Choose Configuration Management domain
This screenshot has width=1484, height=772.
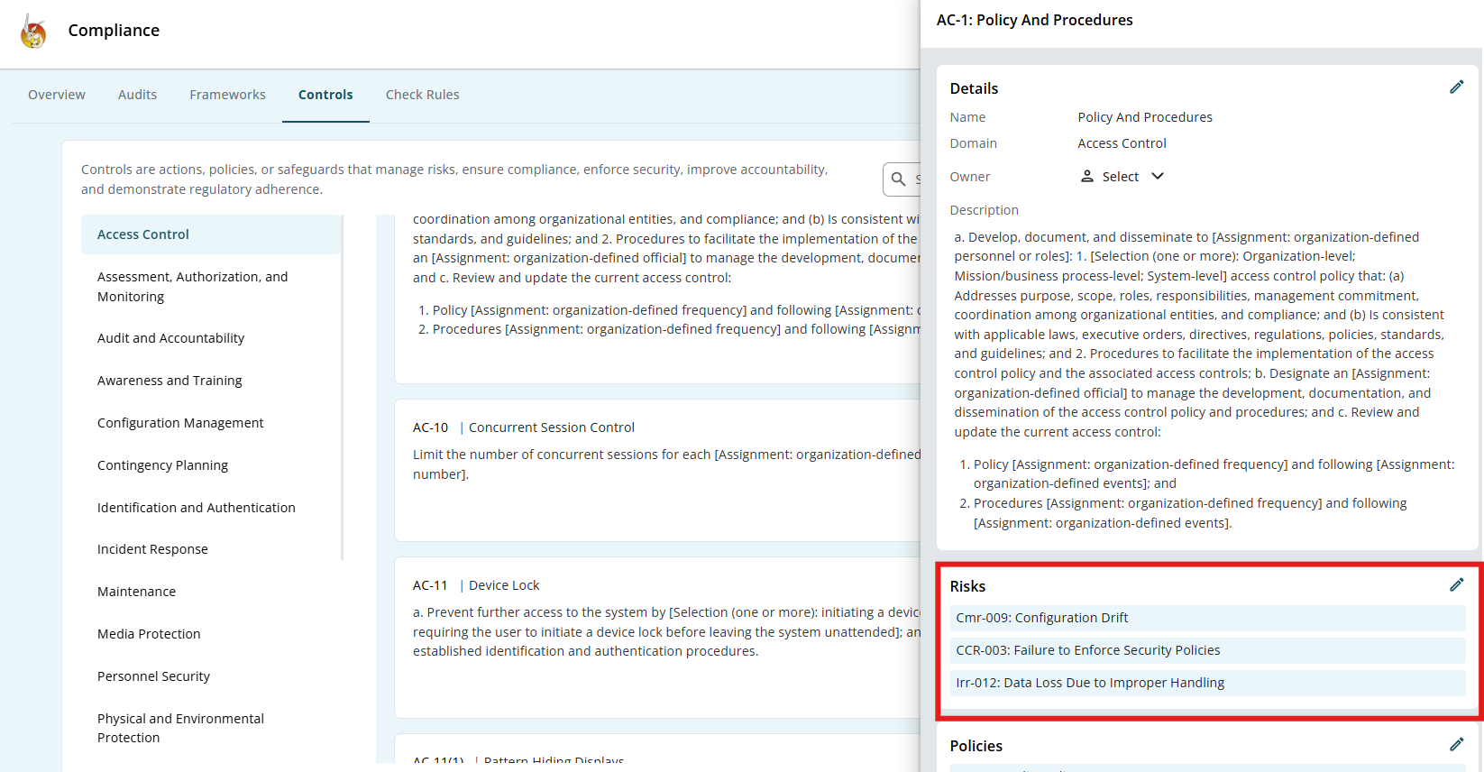click(x=180, y=423)
